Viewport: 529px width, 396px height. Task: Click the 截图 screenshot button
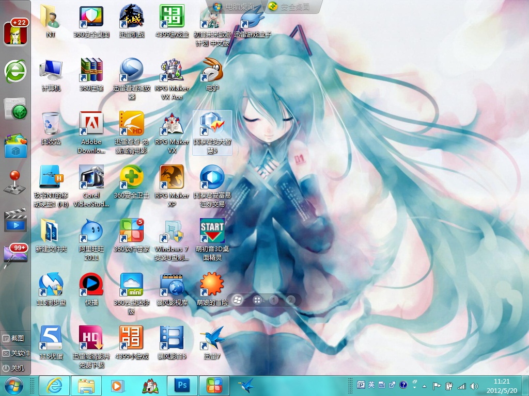pyautogui.click(x=13, y=338)
